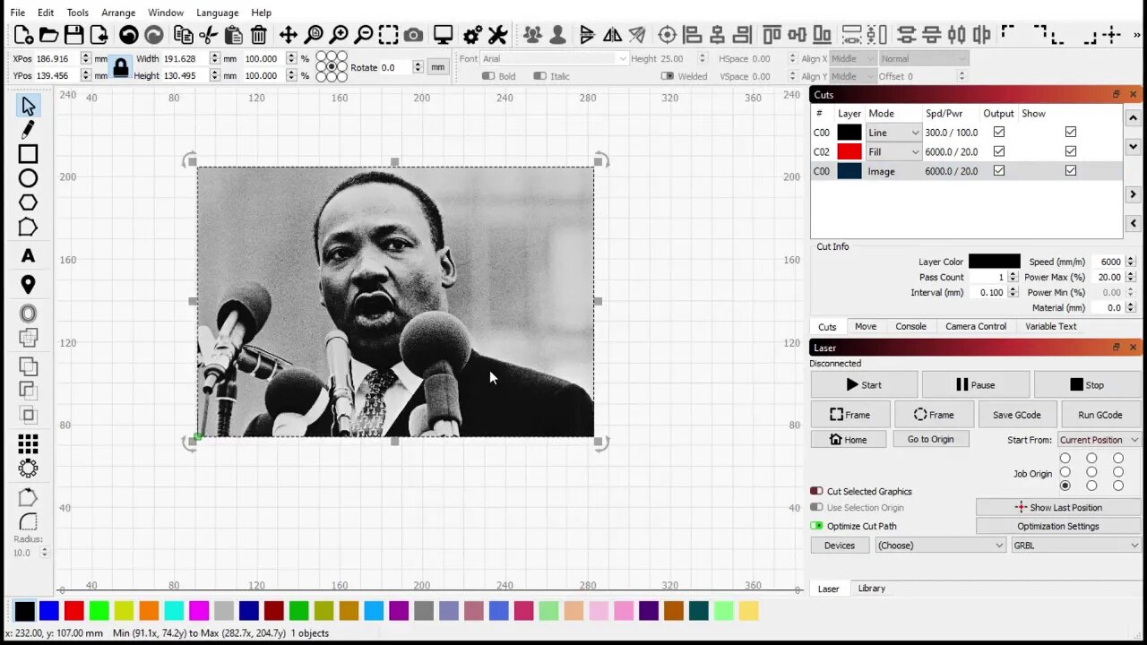Open the device (Choose) dropdown
This screenshot has width=1147, height=645.
[x=941, y=546]
